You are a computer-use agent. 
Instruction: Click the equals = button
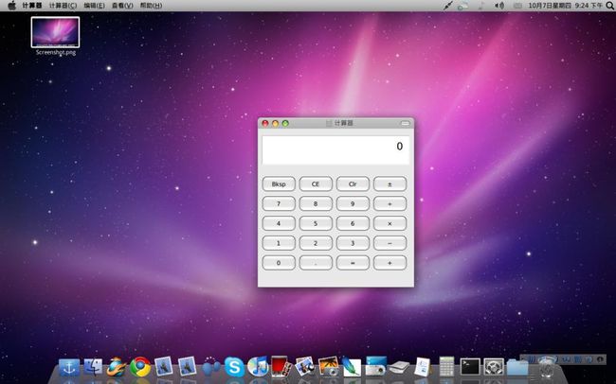coord(353,263)
